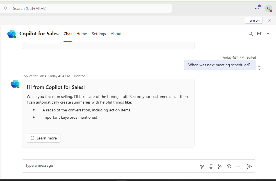Switch to the Chat tab

tap(67, 34)
